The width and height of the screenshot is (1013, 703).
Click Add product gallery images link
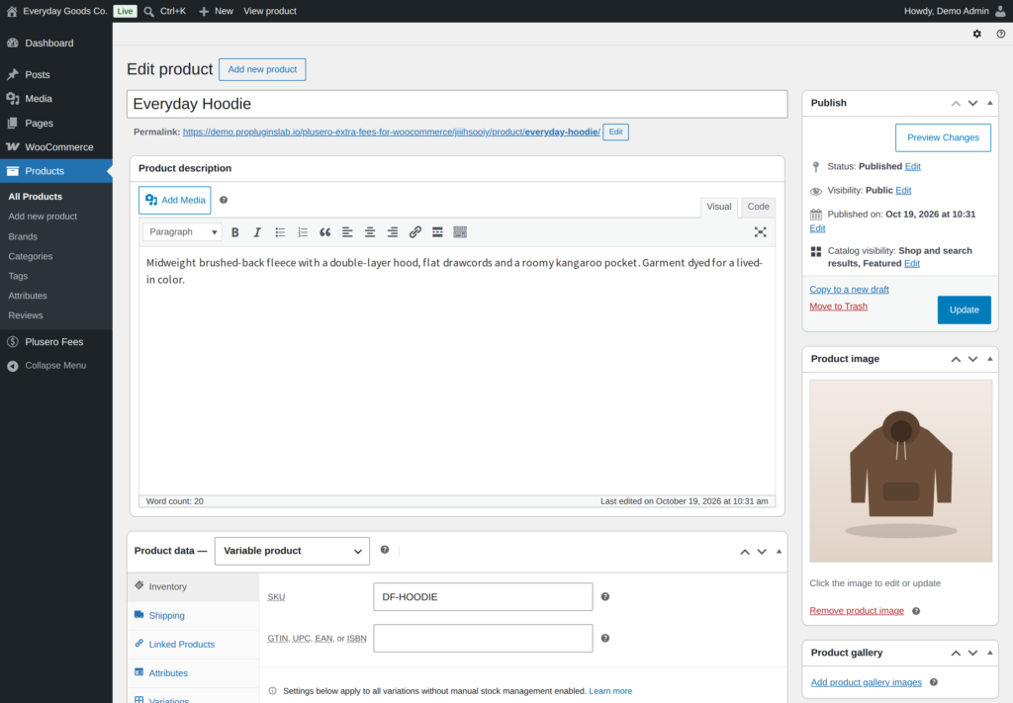(866, 682)
